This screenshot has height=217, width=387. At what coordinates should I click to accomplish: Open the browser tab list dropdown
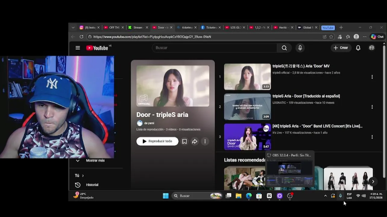[x=73, y=27]
